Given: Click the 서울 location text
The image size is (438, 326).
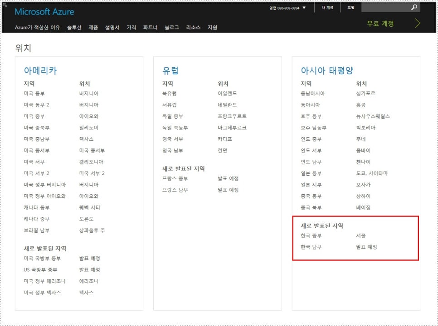Looking at the screenshot, I should (361, 235).
